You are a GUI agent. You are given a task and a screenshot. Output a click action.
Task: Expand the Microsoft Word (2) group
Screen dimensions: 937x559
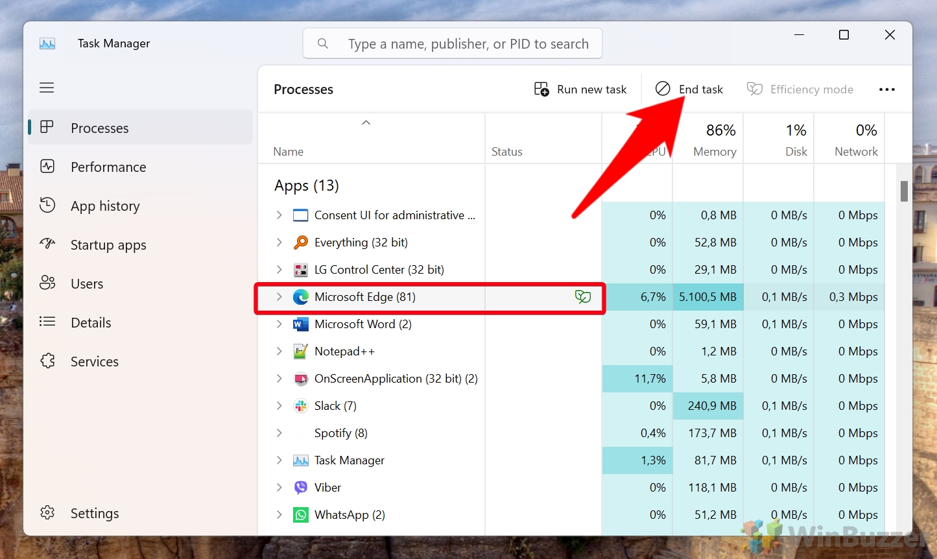pos(279,324)
